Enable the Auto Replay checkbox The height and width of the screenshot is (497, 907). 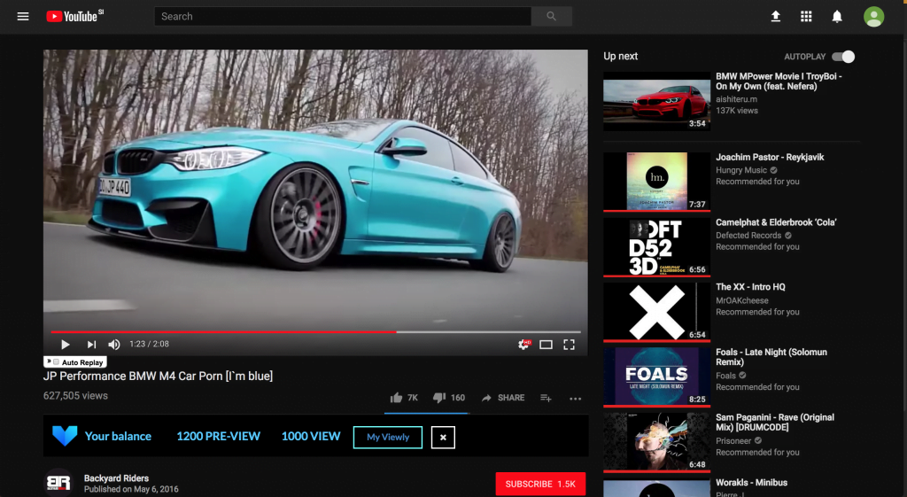point(56,362)
